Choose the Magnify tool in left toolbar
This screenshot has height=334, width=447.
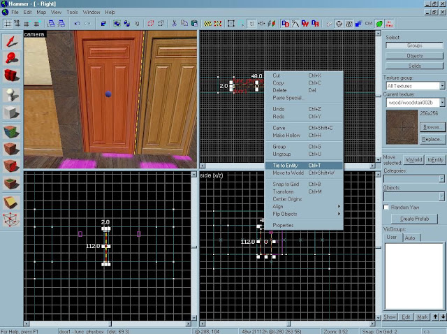click(11, 57)
